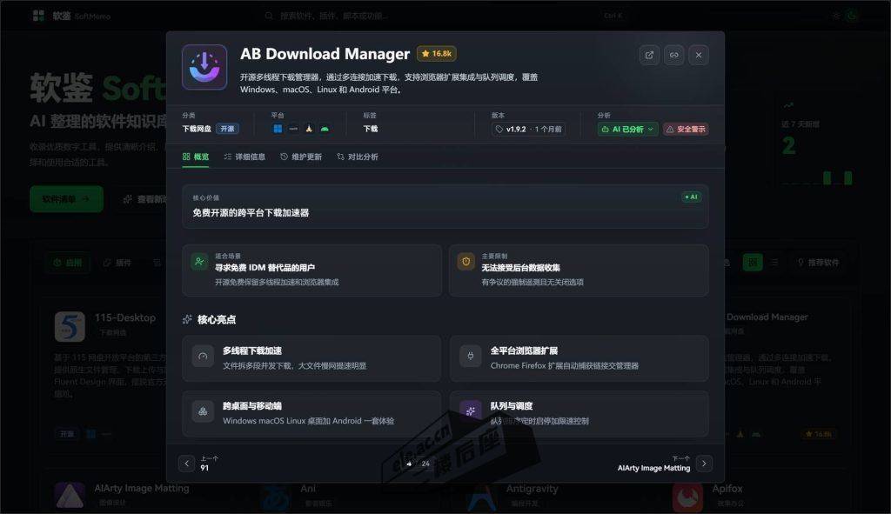Click the 免费开源的跨平台下载加速器 text
The width and height of the screenshot is (891, 514).
click(251, 213)
